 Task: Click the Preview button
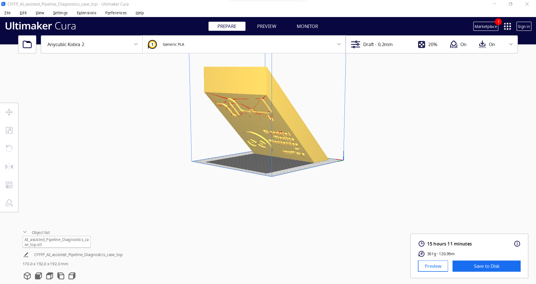(x=433, y=266)
